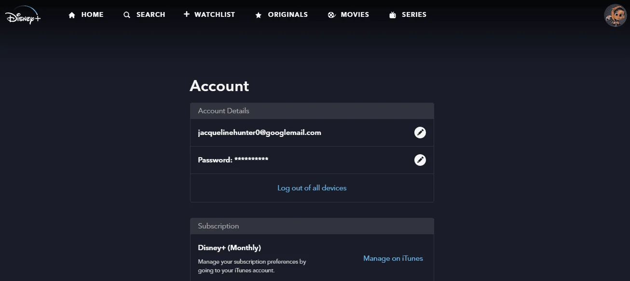Click the Account Details section header
The height and width of the screenshot is (281, 630).
[x=312, y=111]
